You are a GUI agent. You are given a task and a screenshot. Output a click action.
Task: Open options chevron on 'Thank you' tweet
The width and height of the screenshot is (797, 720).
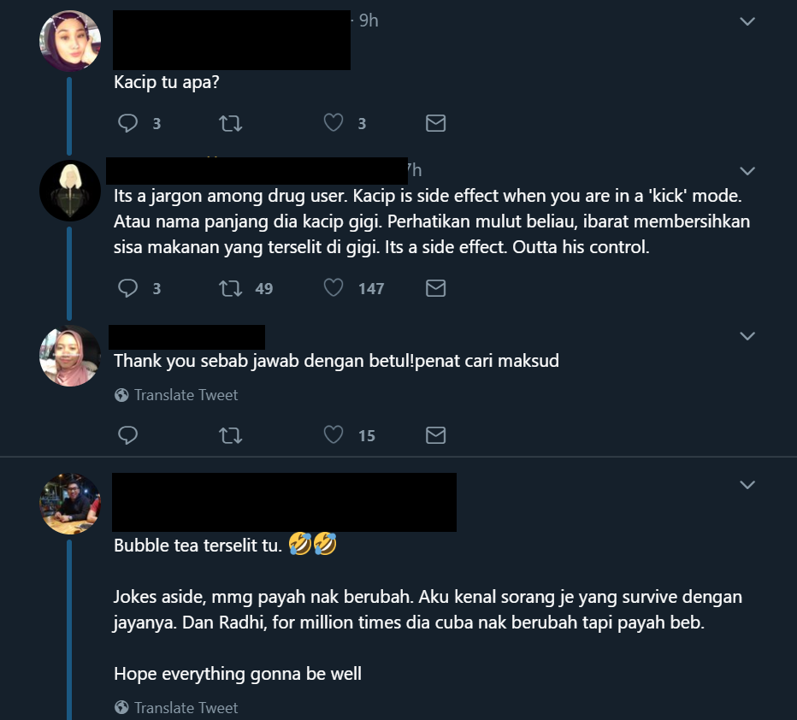(x=747, y=336)
